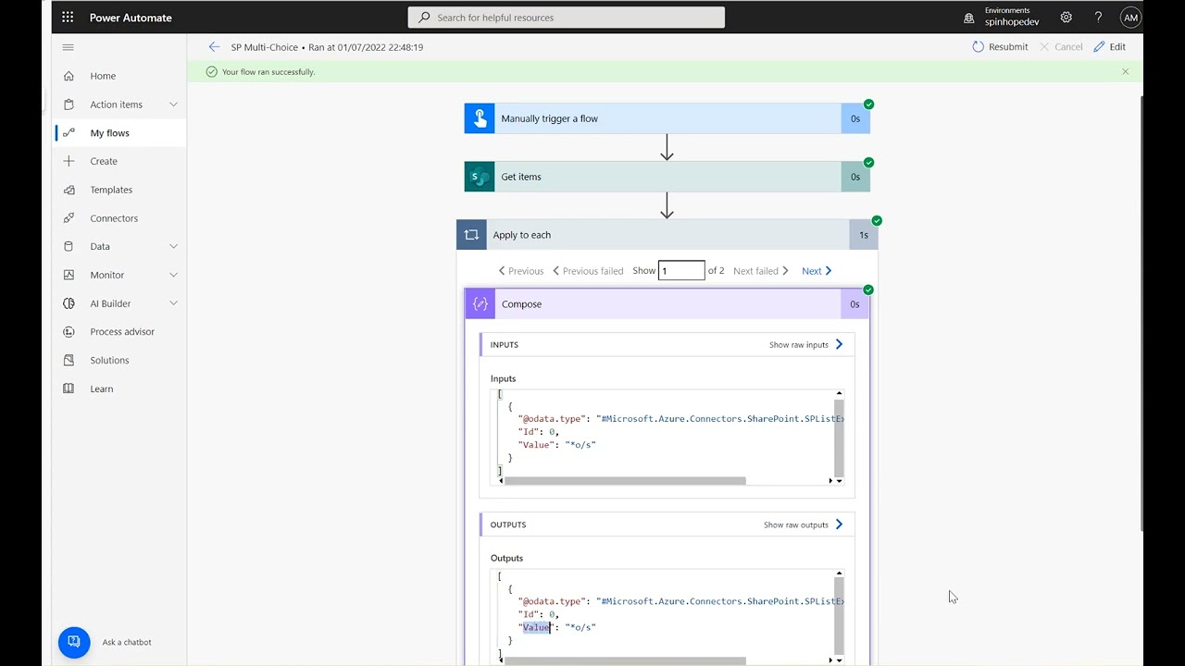Open the Help question mark icon
Viewport: 1185px width, 666px height.
(1098, 18)
